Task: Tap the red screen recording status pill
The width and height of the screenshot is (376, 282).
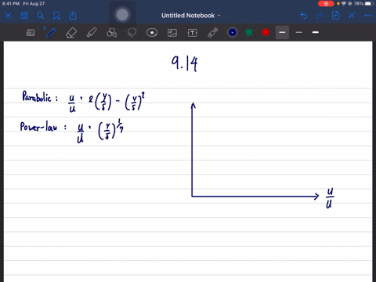Action: 326,4
